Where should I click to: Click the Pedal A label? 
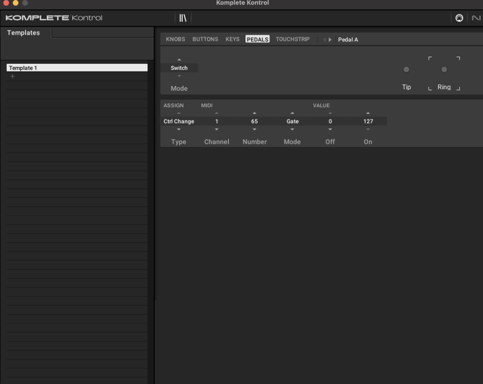[x=348, y=40]
